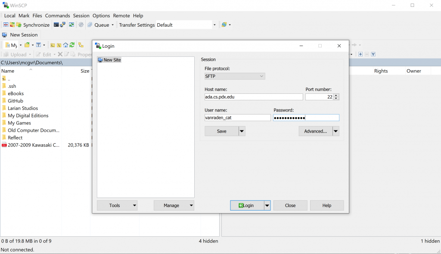The image size is (441, 254).
Task: Decrease port number with down spinner arrow
Action: pos(336,99)
